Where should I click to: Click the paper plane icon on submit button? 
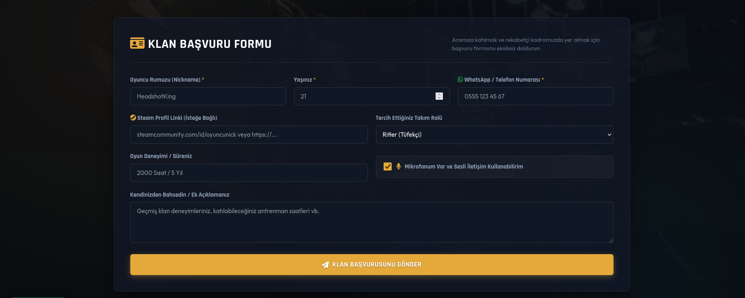(325, 265)
